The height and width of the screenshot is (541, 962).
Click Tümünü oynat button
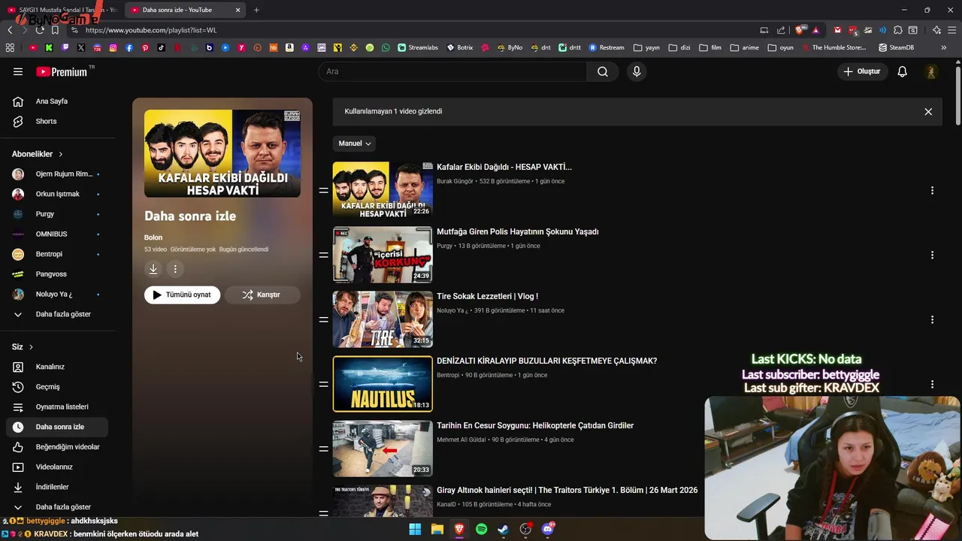(x=182, y=295)
